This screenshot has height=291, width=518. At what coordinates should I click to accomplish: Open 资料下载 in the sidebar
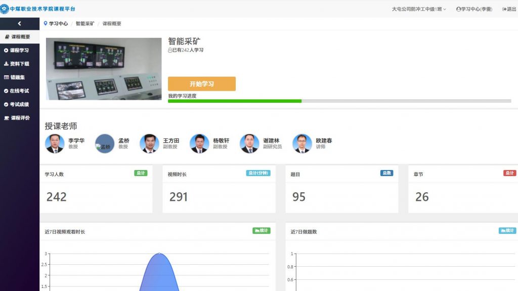coord(20,64)
